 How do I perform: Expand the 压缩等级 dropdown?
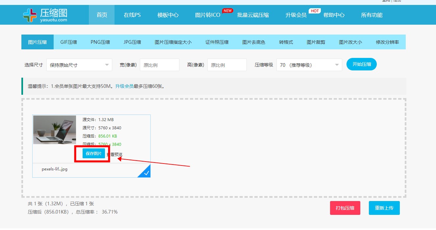click(309, 65)
